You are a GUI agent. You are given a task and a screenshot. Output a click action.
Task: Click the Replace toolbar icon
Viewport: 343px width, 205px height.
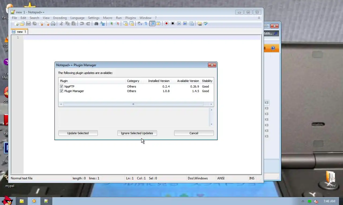(102, 23)
